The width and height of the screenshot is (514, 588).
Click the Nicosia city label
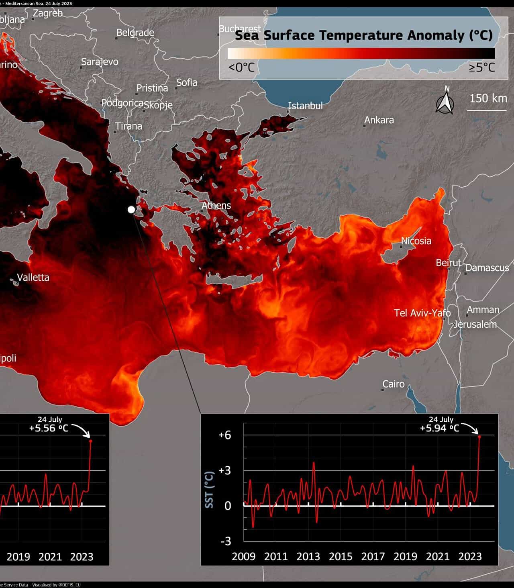416,241
